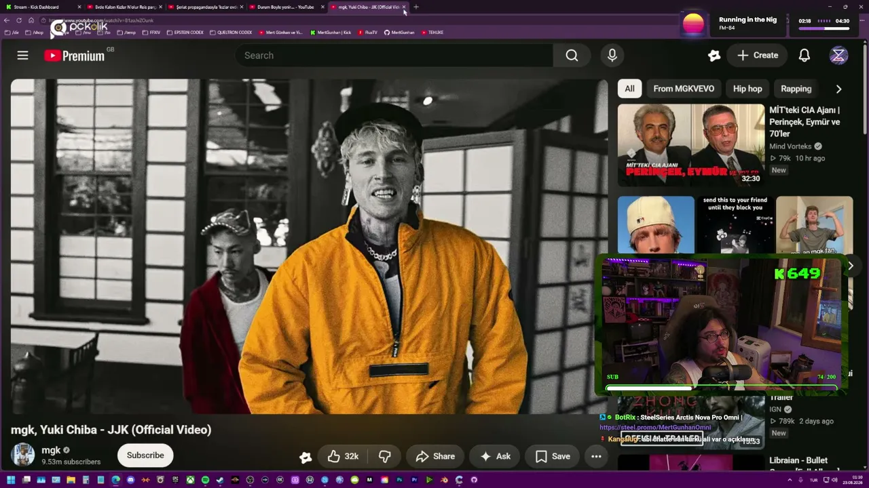Open the notifications bell
This screenshot has height=488, width=869.
[805, 56]
